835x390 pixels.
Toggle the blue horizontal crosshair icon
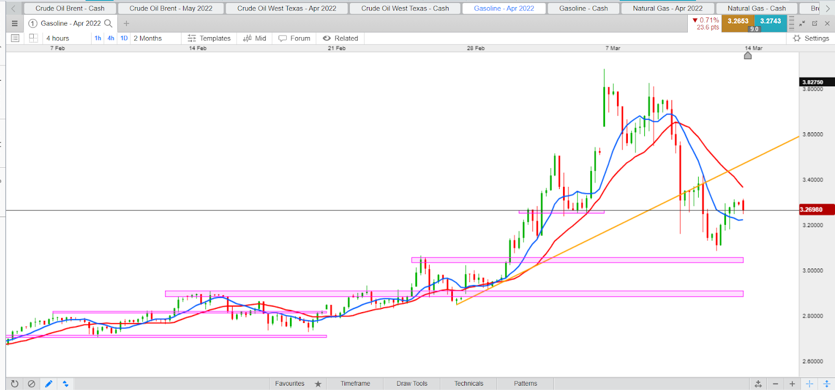coord(809,383)
